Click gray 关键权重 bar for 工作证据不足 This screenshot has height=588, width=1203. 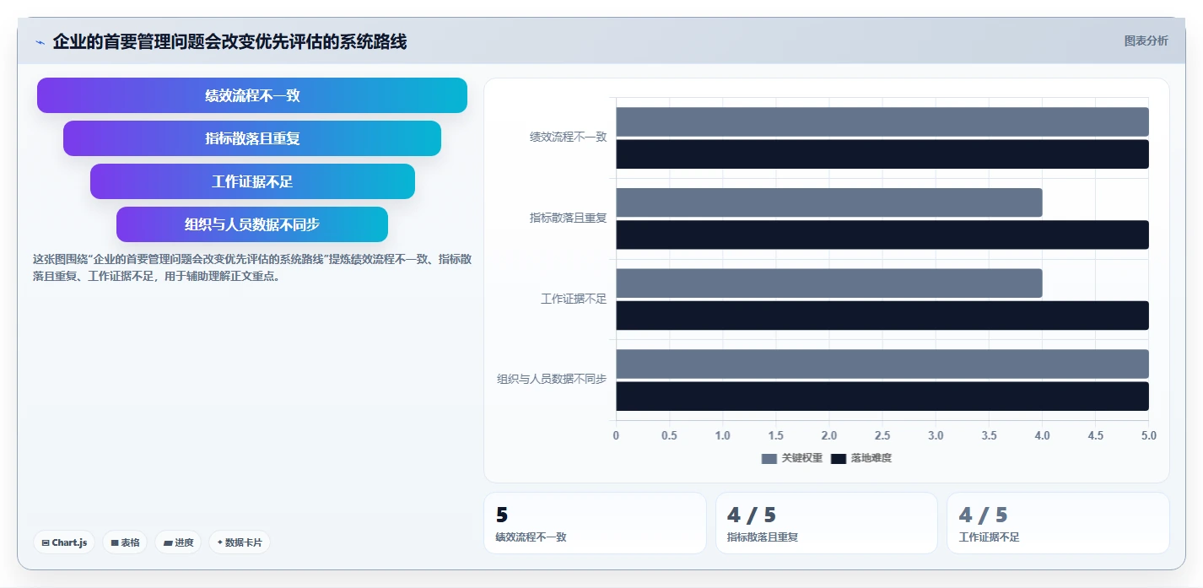[x=829, y=283]
